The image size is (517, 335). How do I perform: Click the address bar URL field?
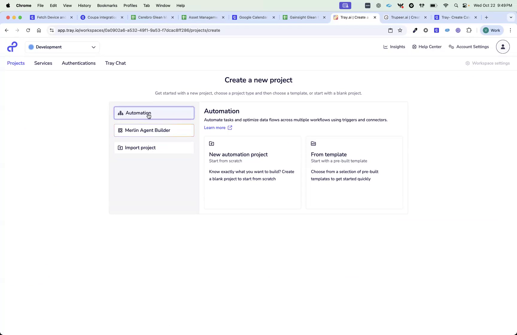(x=139, y=30)
